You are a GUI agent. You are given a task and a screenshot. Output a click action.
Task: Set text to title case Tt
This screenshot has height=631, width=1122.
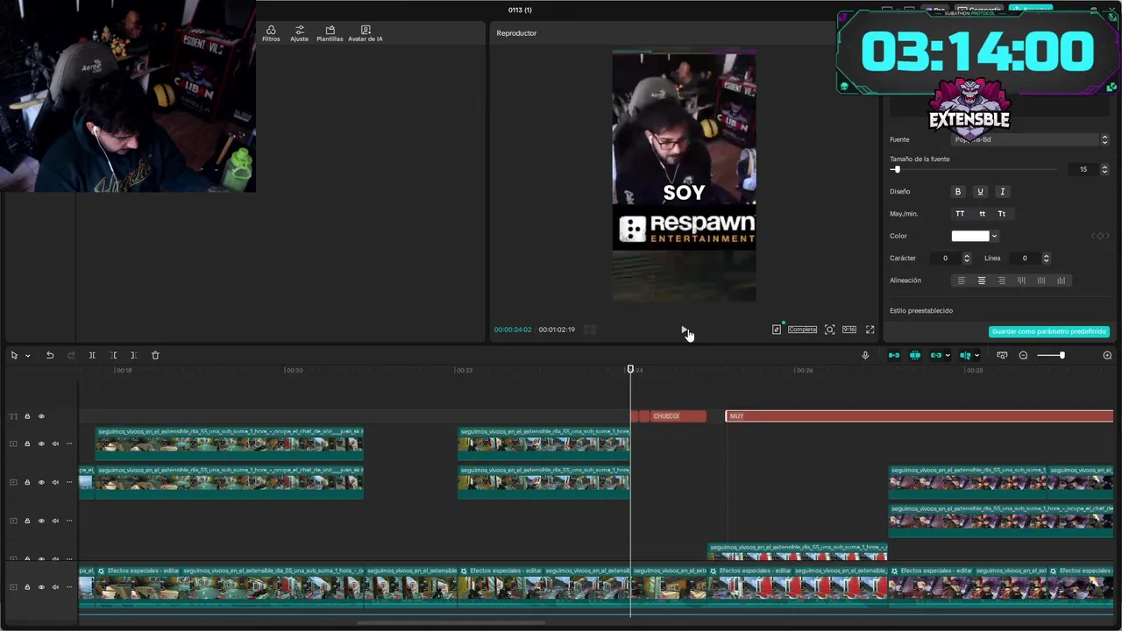[x=1002, y=214]
